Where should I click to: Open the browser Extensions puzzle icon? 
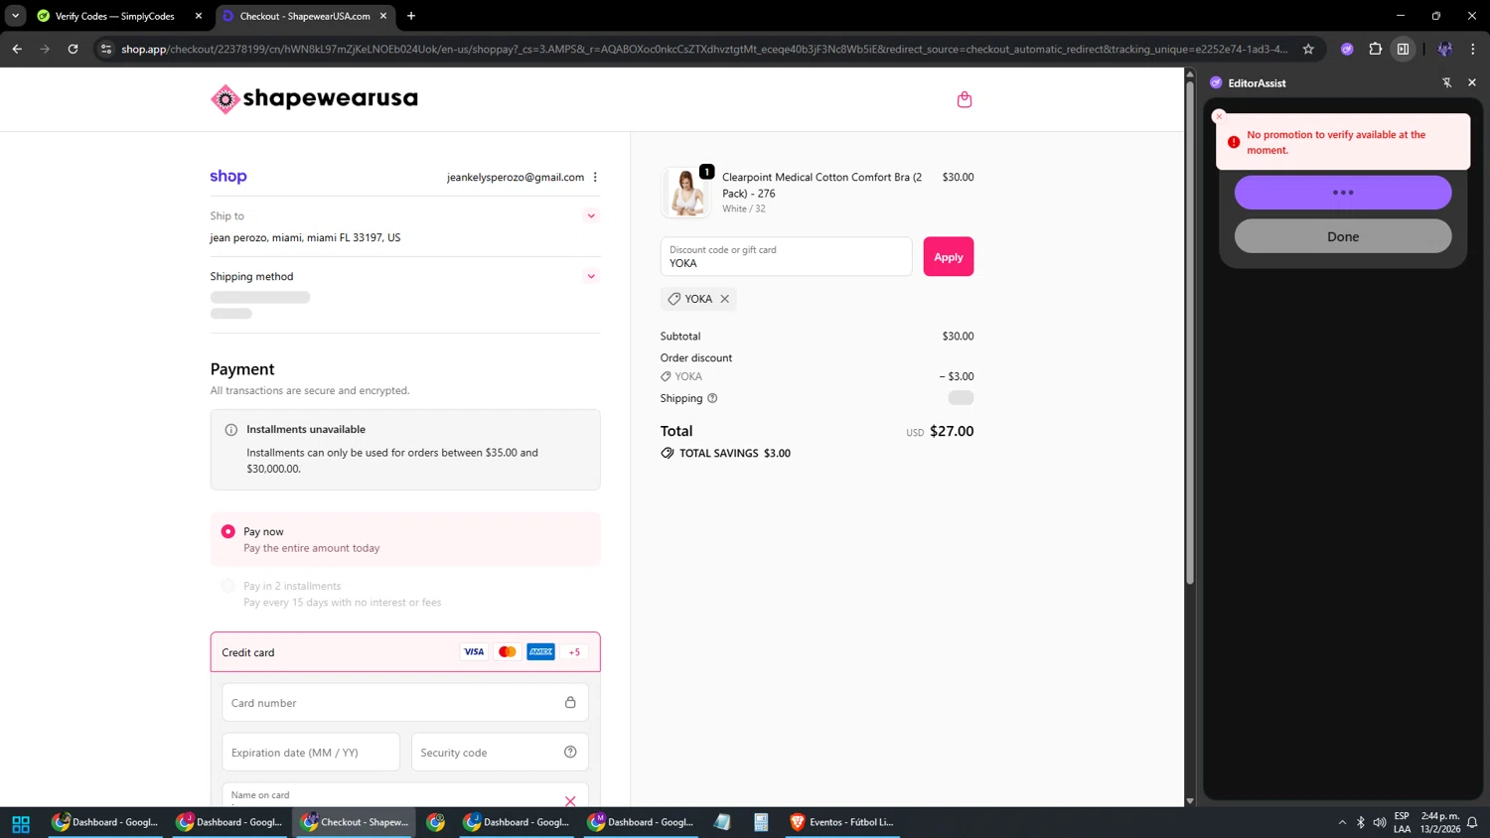(x=1375, y=49)
